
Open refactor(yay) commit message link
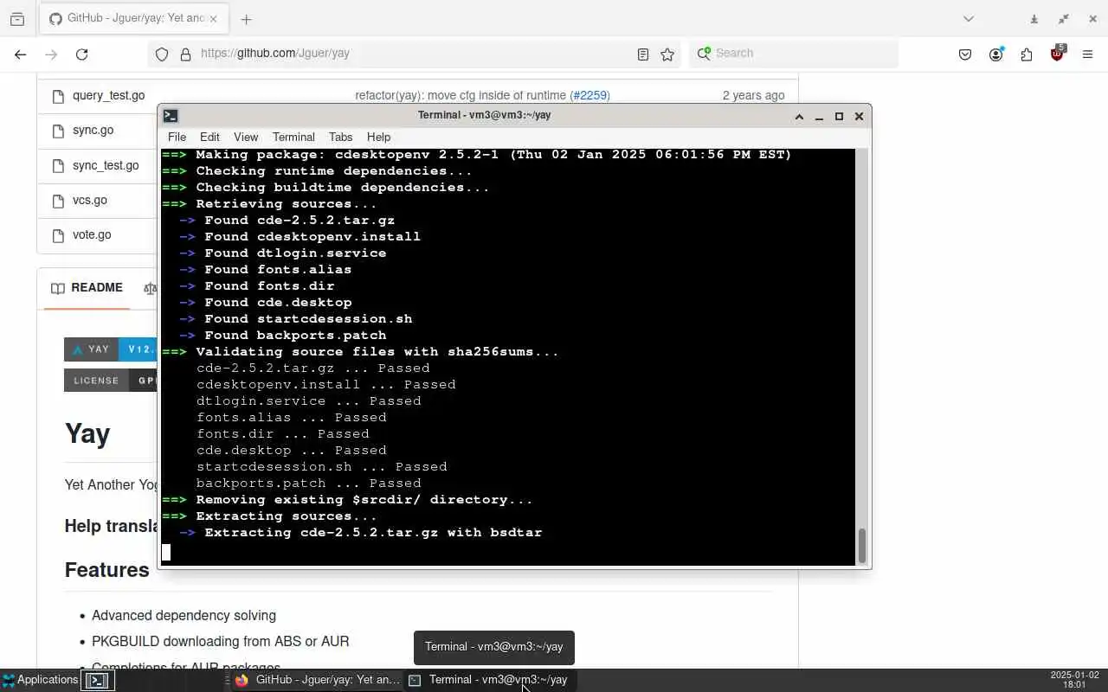(461, 95)
